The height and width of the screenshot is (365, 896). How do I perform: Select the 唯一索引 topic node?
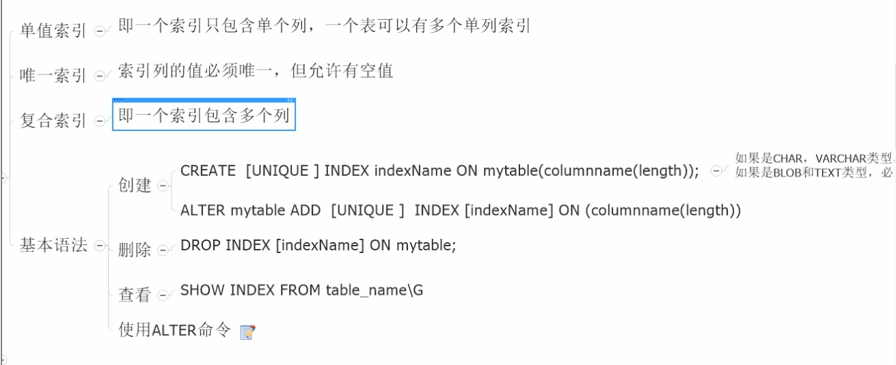pyautogui.click(x=53, y=76)
